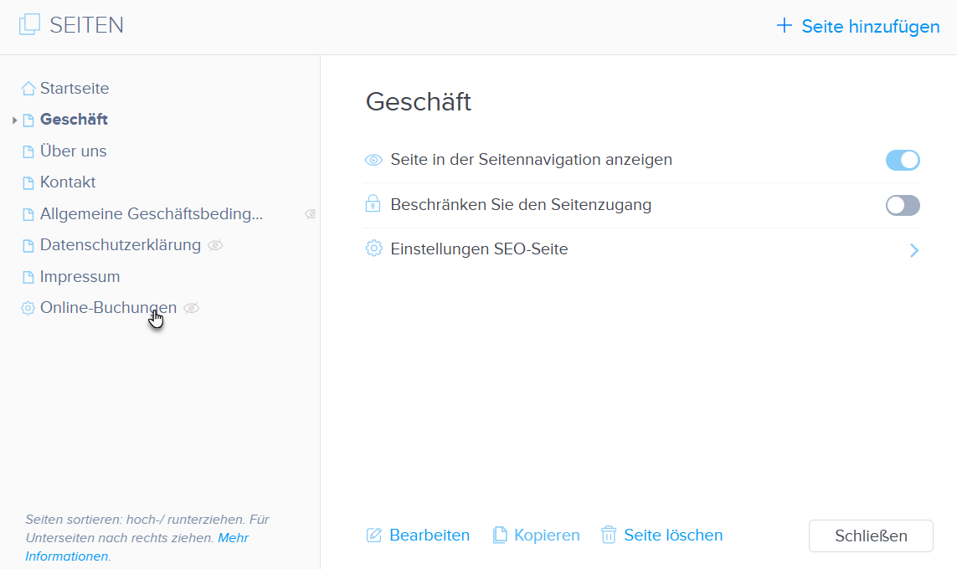The width and height of the screenshot is (957, 569).
Task: Enable the restrict page access toggle
Action: [903, 205]
